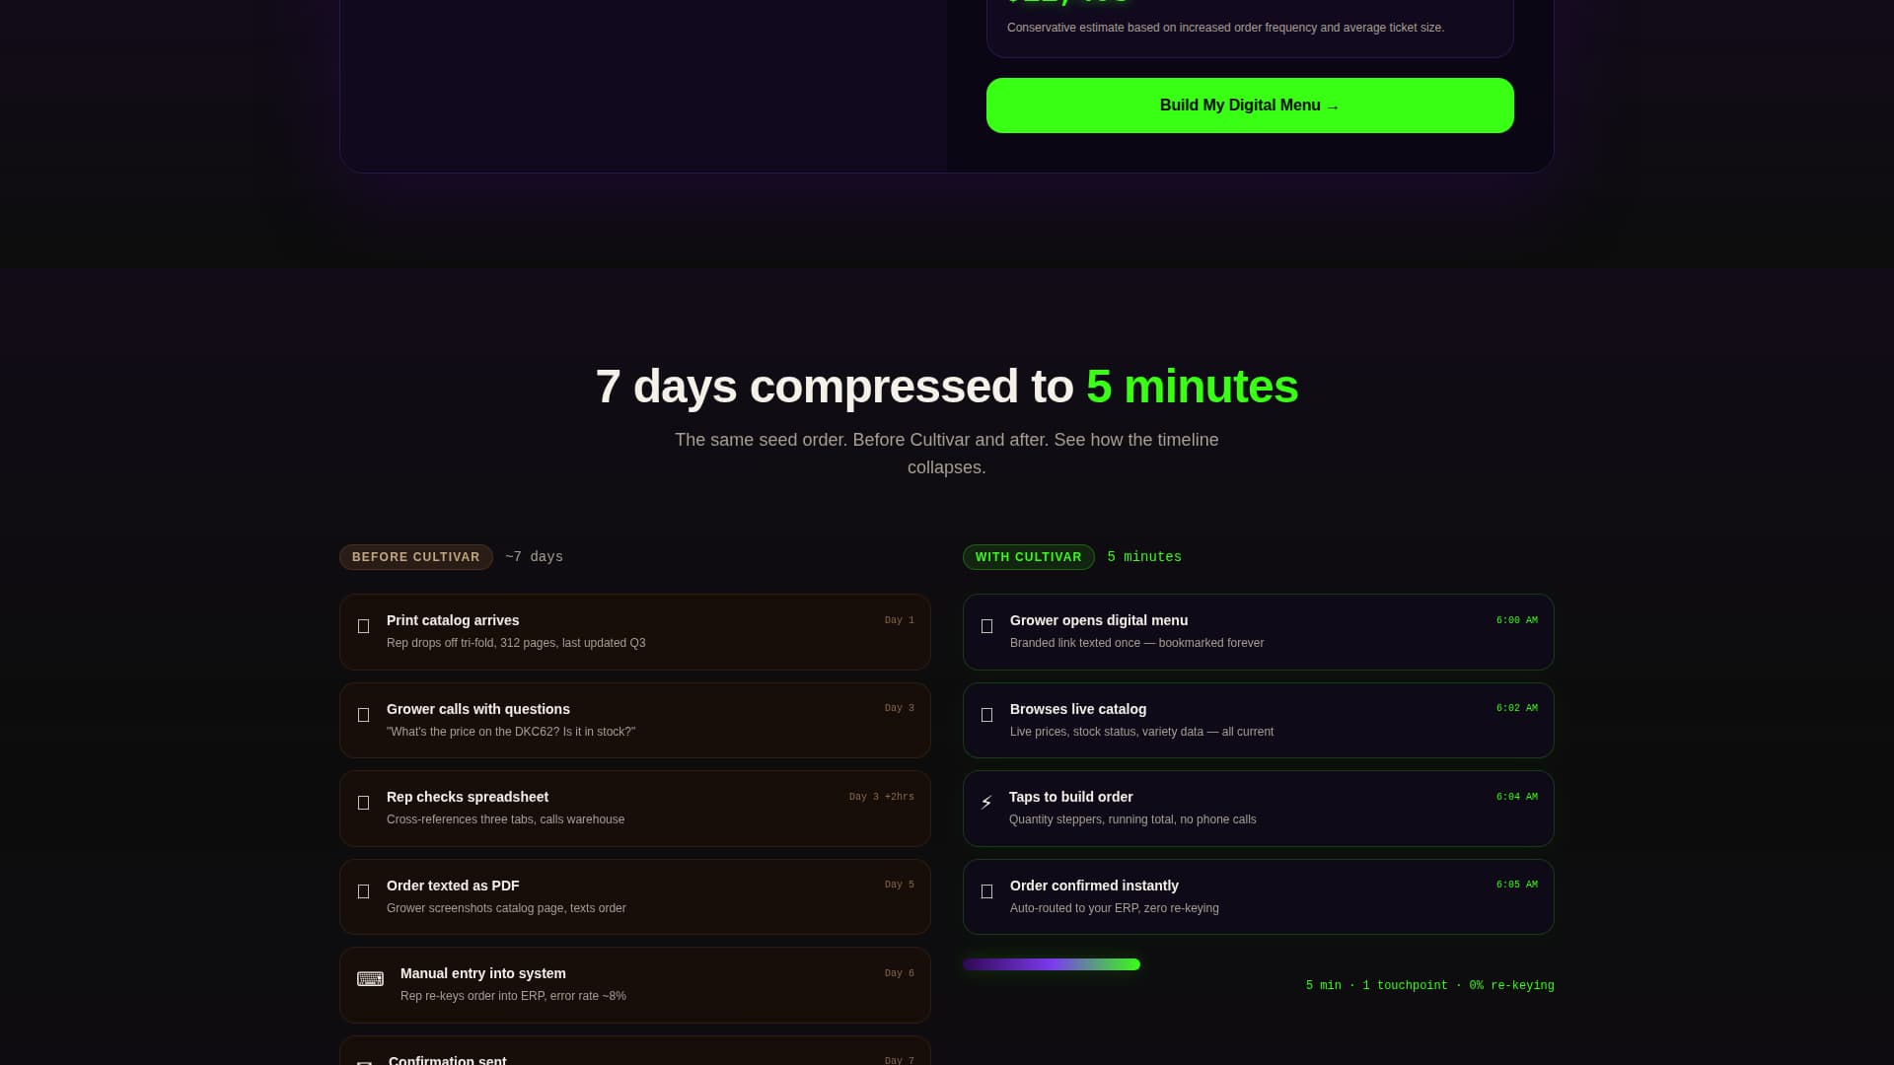Select the icon next to Browses live catalog
The width and height of the screenshot is (1894, 1065).
(986, 715)
